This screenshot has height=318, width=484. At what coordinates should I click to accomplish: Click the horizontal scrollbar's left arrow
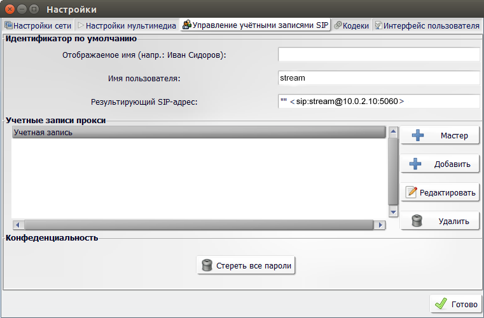pyautogui.click(x=17, y=225)
